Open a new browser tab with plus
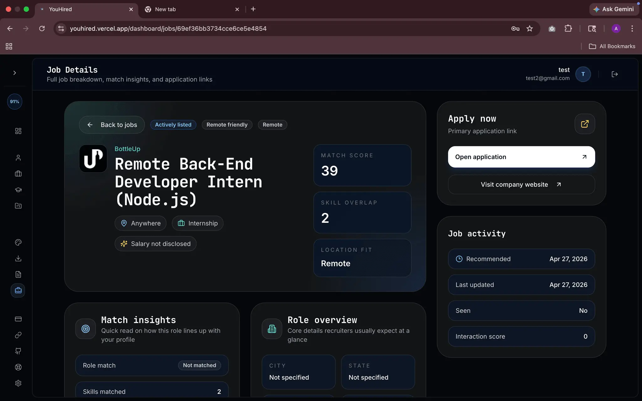The image size is (642, 401). coord(253,9)
